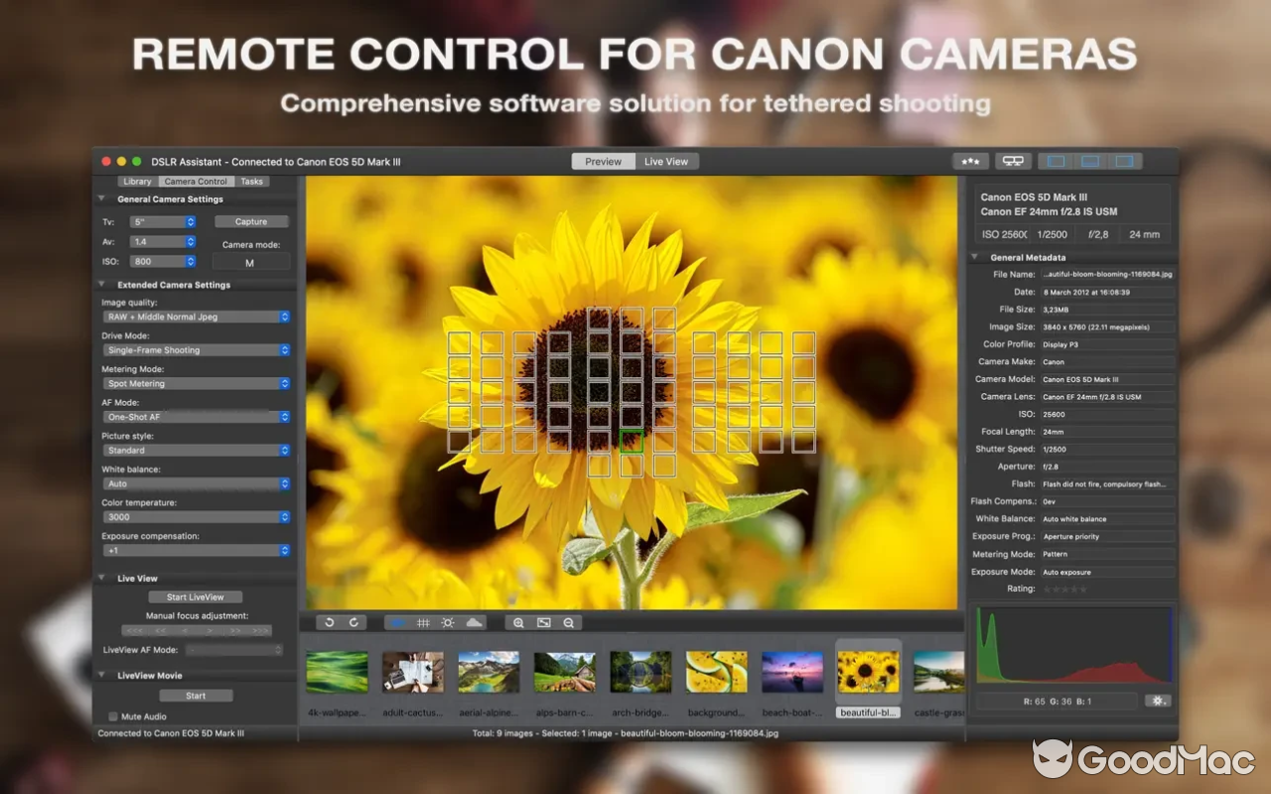The width and height of the screenshot is (1271, 794).
Task: Select the first layout view toggle
Action: [1057, 160]
